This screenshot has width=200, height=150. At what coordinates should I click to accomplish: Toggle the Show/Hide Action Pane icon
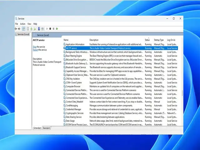point(42,29)
